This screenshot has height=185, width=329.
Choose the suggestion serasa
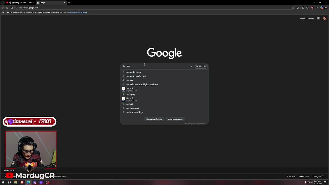coord(164,80)
